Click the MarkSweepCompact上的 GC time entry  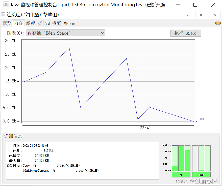click(61, 171)
